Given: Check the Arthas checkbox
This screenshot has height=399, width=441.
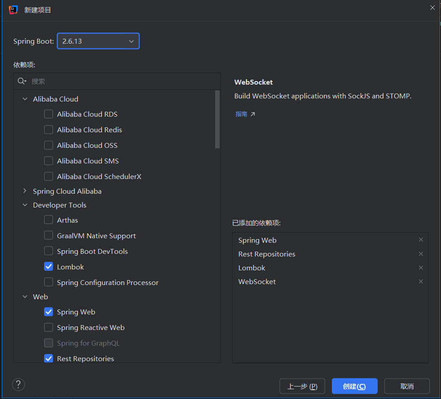Looking at the screenshot, I should (49, 220).
